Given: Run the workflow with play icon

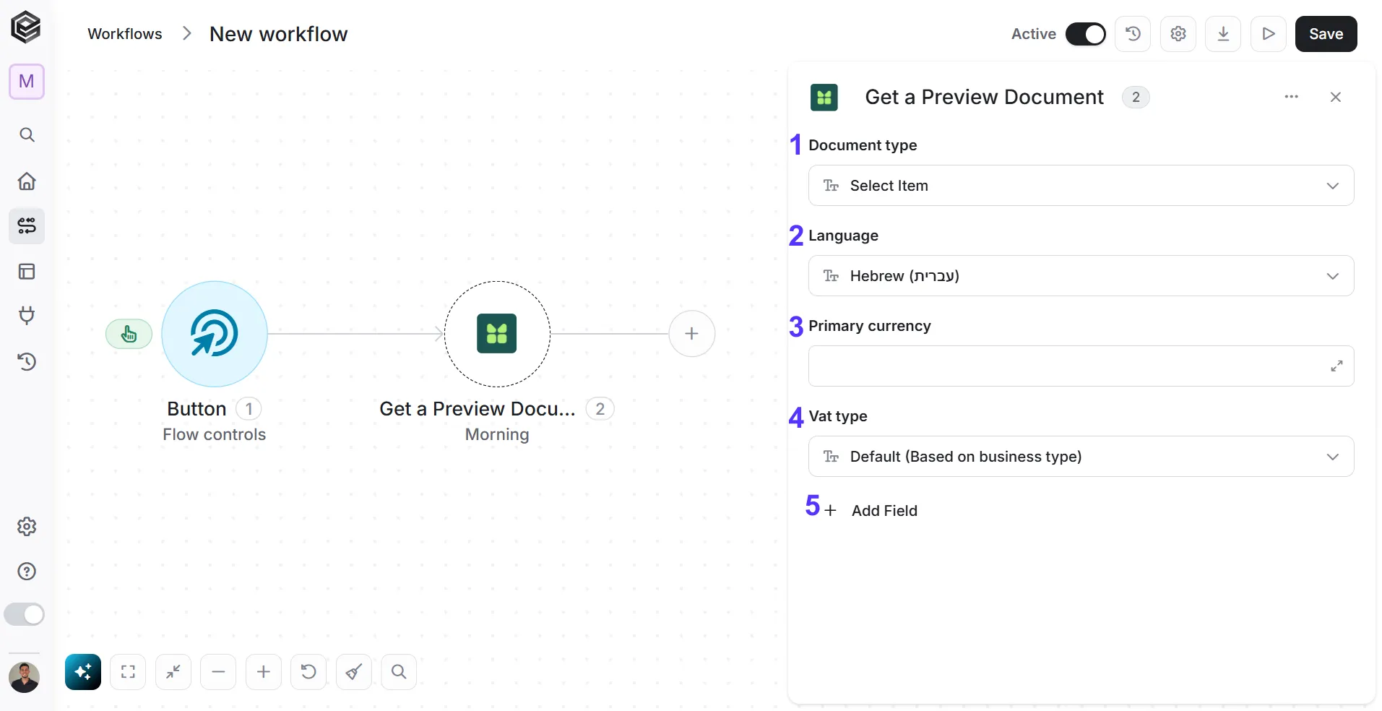Looking at the screenshot, I should [1269, 34].
